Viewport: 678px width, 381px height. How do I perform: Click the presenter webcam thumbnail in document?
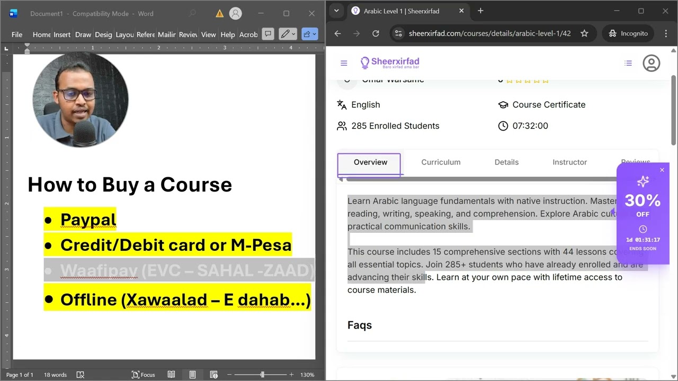[81, 99]
